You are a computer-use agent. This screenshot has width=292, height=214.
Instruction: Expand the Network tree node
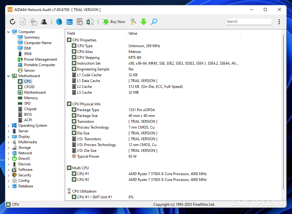coord(8,153)
